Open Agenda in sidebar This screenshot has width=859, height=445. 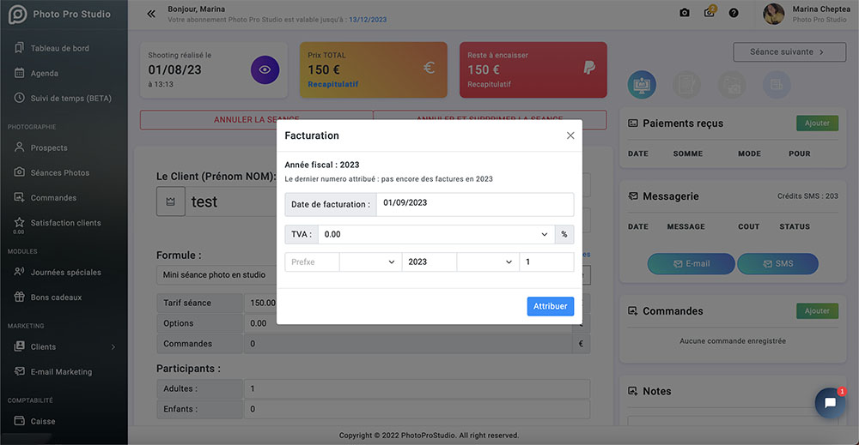pos(45,73)
